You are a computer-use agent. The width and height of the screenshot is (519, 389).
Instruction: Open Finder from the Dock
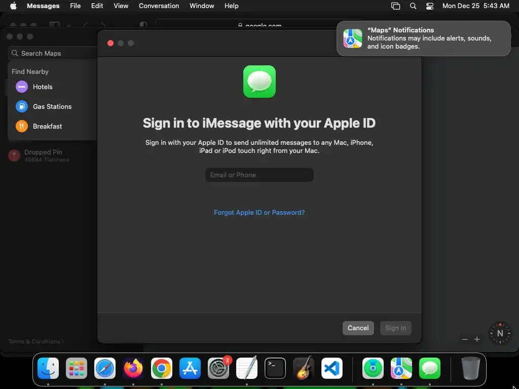(48, 368)
